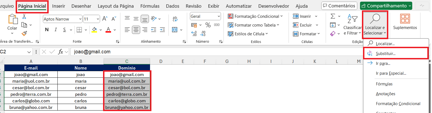Open the Aptos Narrow font dropdown

click(x=80, y=19)
